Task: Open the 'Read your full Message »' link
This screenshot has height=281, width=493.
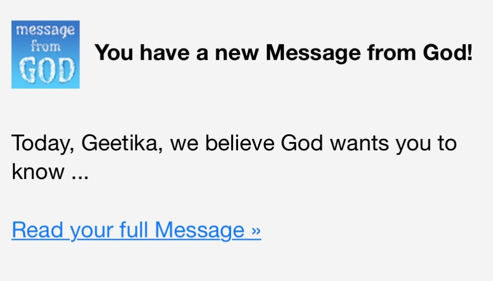Action: coord(136,231)
